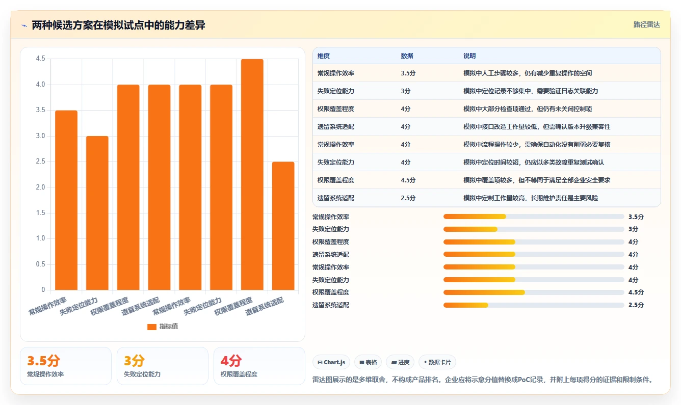Click the footer note starting 雷达图展示的是多维取舍

(x=482, y=380)
